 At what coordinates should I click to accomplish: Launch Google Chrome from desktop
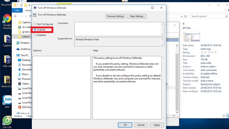[7, 21]
